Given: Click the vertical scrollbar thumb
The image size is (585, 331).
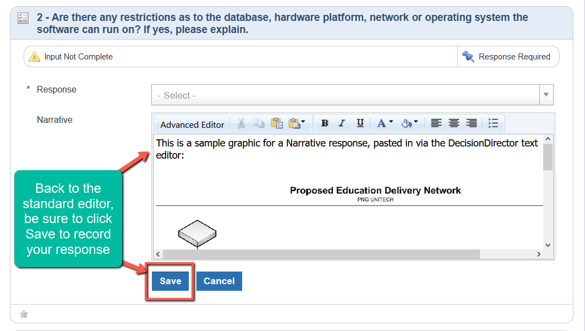Looking at the screenshot, I should 548,157.
